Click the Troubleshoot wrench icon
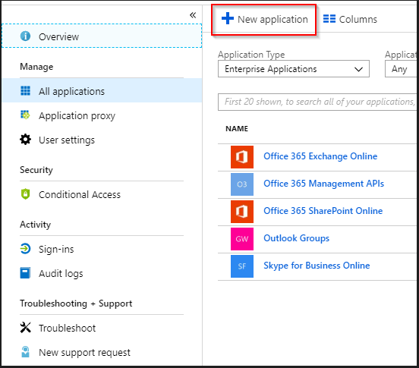419x368 pixels. pos(25,328)
